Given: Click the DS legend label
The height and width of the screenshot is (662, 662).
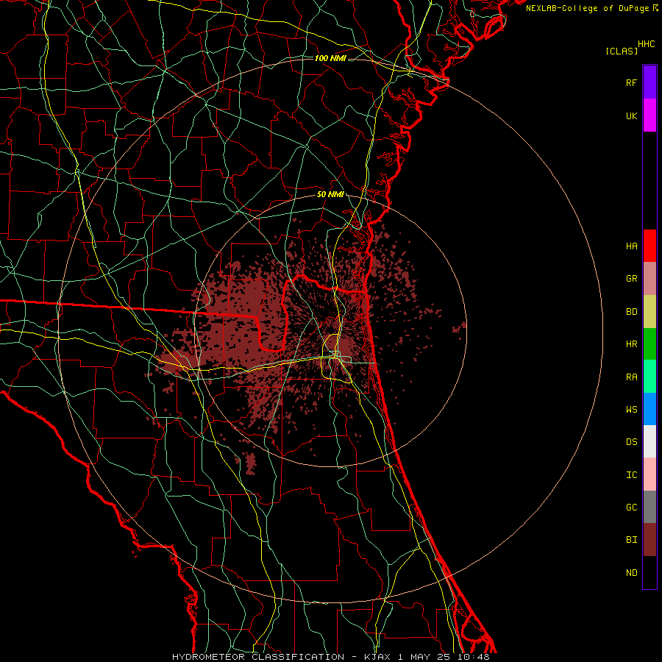Looking at the screenshot, I should [632, 442].
